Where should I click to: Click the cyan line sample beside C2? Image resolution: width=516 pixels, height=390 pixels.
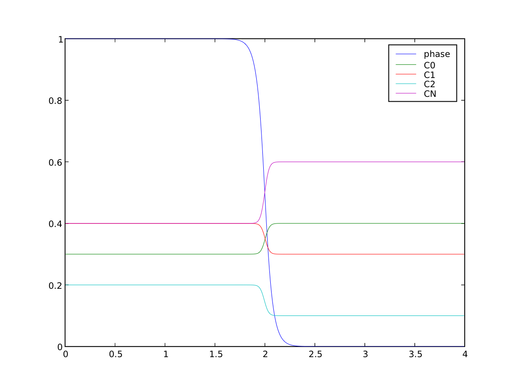coord(406,84)
